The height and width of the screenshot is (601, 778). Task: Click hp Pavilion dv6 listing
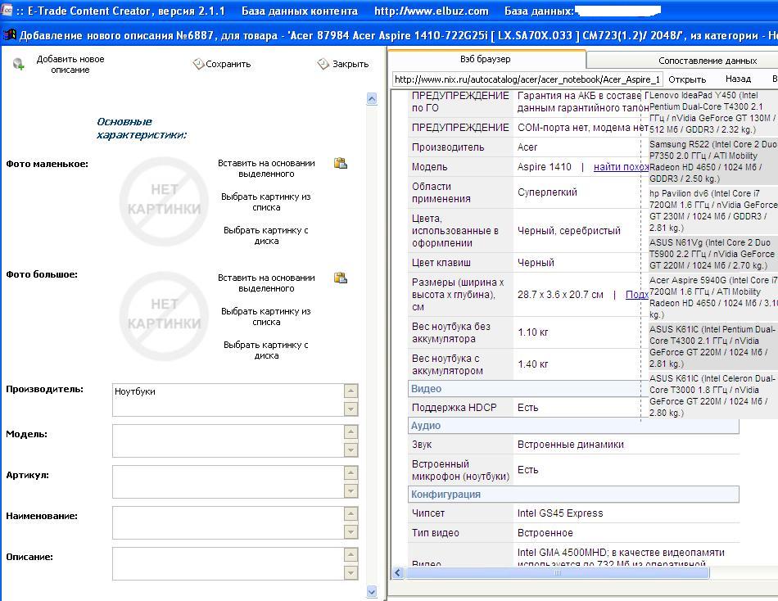(713, 210)
